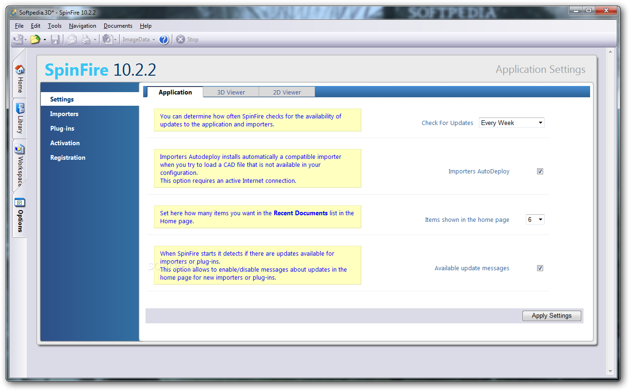Click the vertical scrollbar down arrow
The height and width of the screenshot is (391, 630).
[611, 371]
